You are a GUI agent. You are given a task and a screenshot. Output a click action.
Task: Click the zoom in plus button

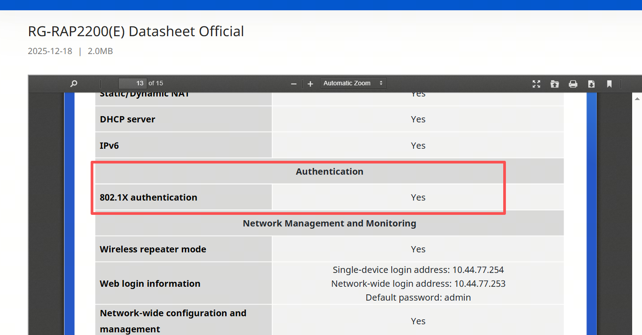click(x=310, y=84)
